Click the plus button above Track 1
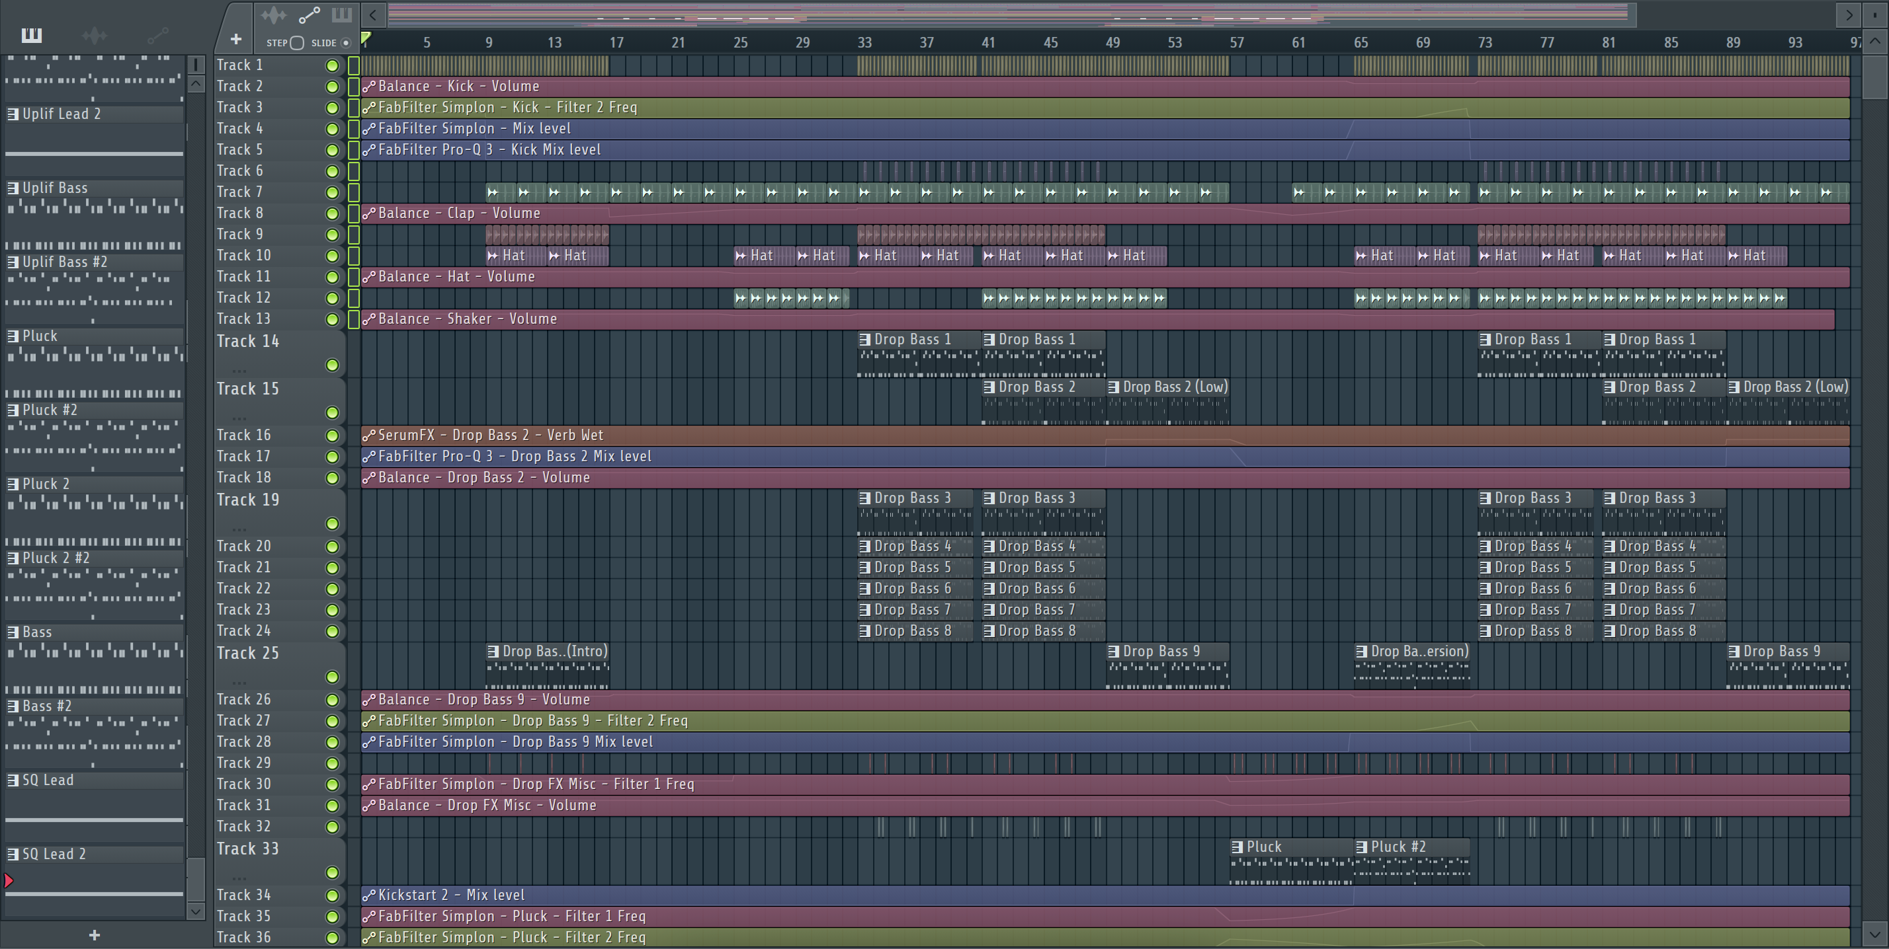 pyautogui.click(x=235, y=39)
